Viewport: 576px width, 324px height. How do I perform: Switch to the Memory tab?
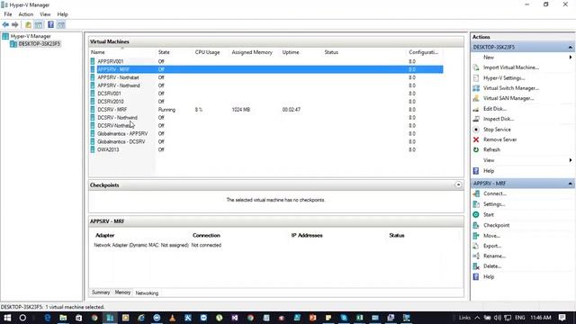[x=122, y=292]
